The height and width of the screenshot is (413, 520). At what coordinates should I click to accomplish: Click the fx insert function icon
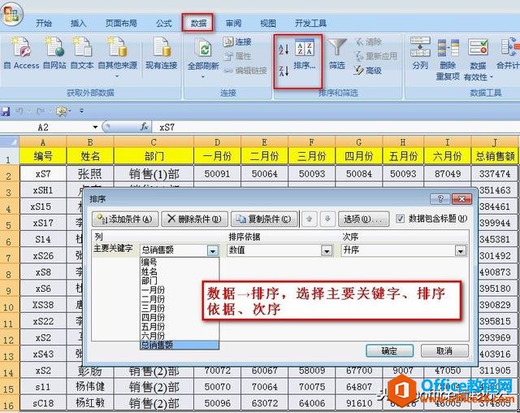click(x=144, y=127)
